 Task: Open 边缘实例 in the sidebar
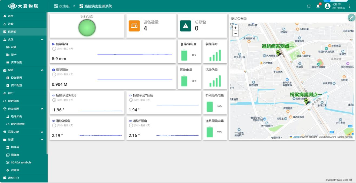[x=23, y=117]
